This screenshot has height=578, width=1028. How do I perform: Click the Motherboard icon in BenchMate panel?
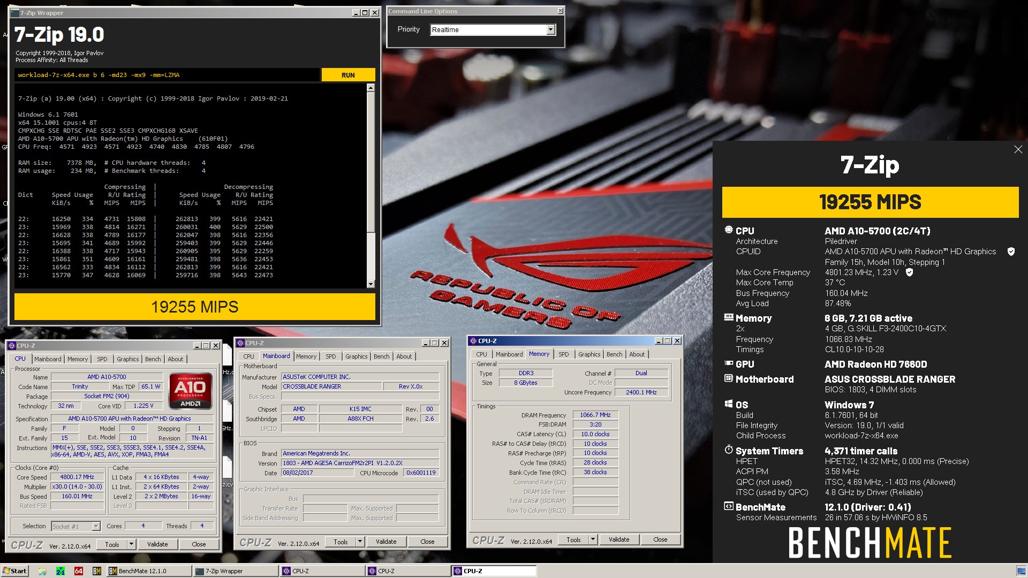click(x=728, y=378)
